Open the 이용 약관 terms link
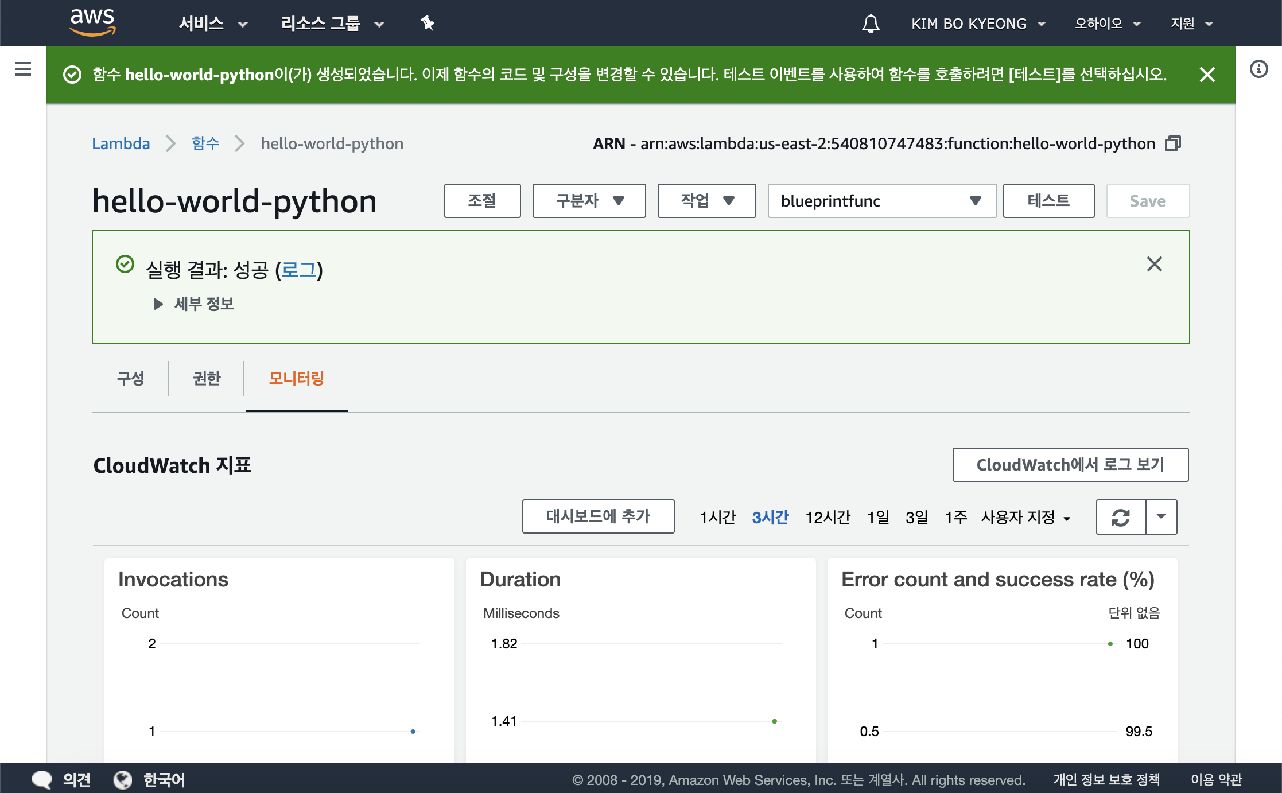1282x793 pixels. pos(1217,780)
